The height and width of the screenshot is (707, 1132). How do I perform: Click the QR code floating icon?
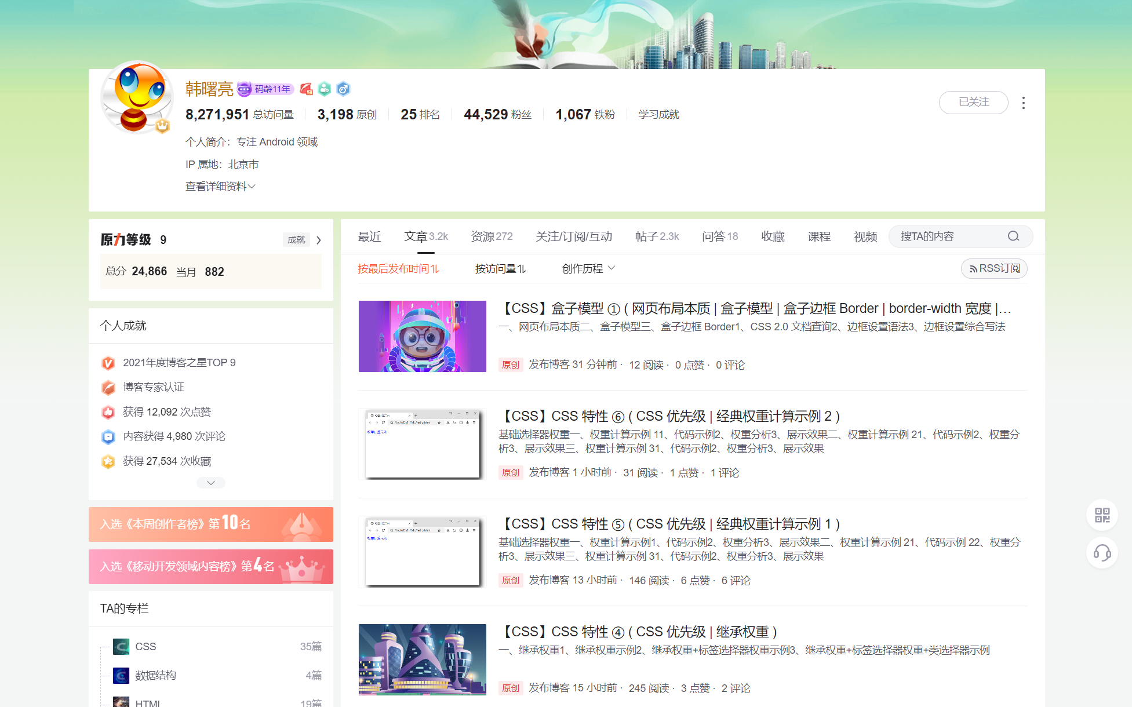point(1101,515)
